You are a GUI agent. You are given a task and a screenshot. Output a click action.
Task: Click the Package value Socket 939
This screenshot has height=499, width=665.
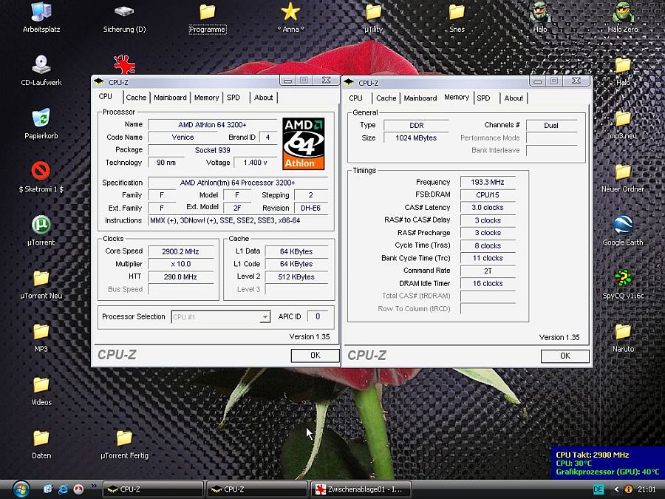[x=213, y=150]
